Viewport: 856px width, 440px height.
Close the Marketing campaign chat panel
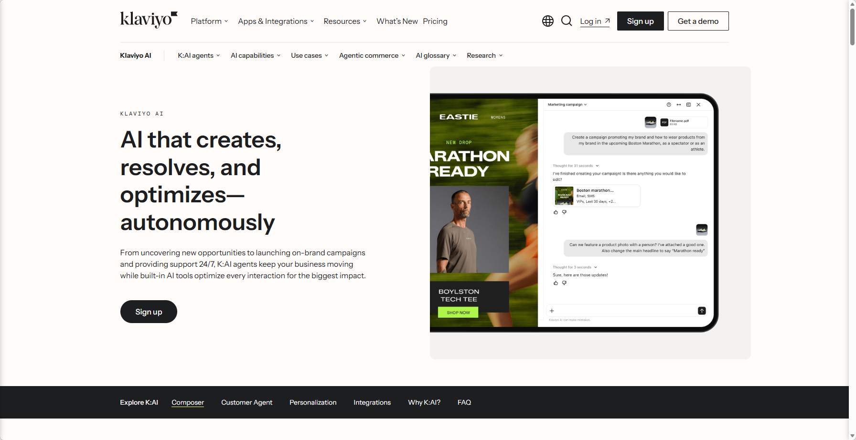(x=698, y=105)
